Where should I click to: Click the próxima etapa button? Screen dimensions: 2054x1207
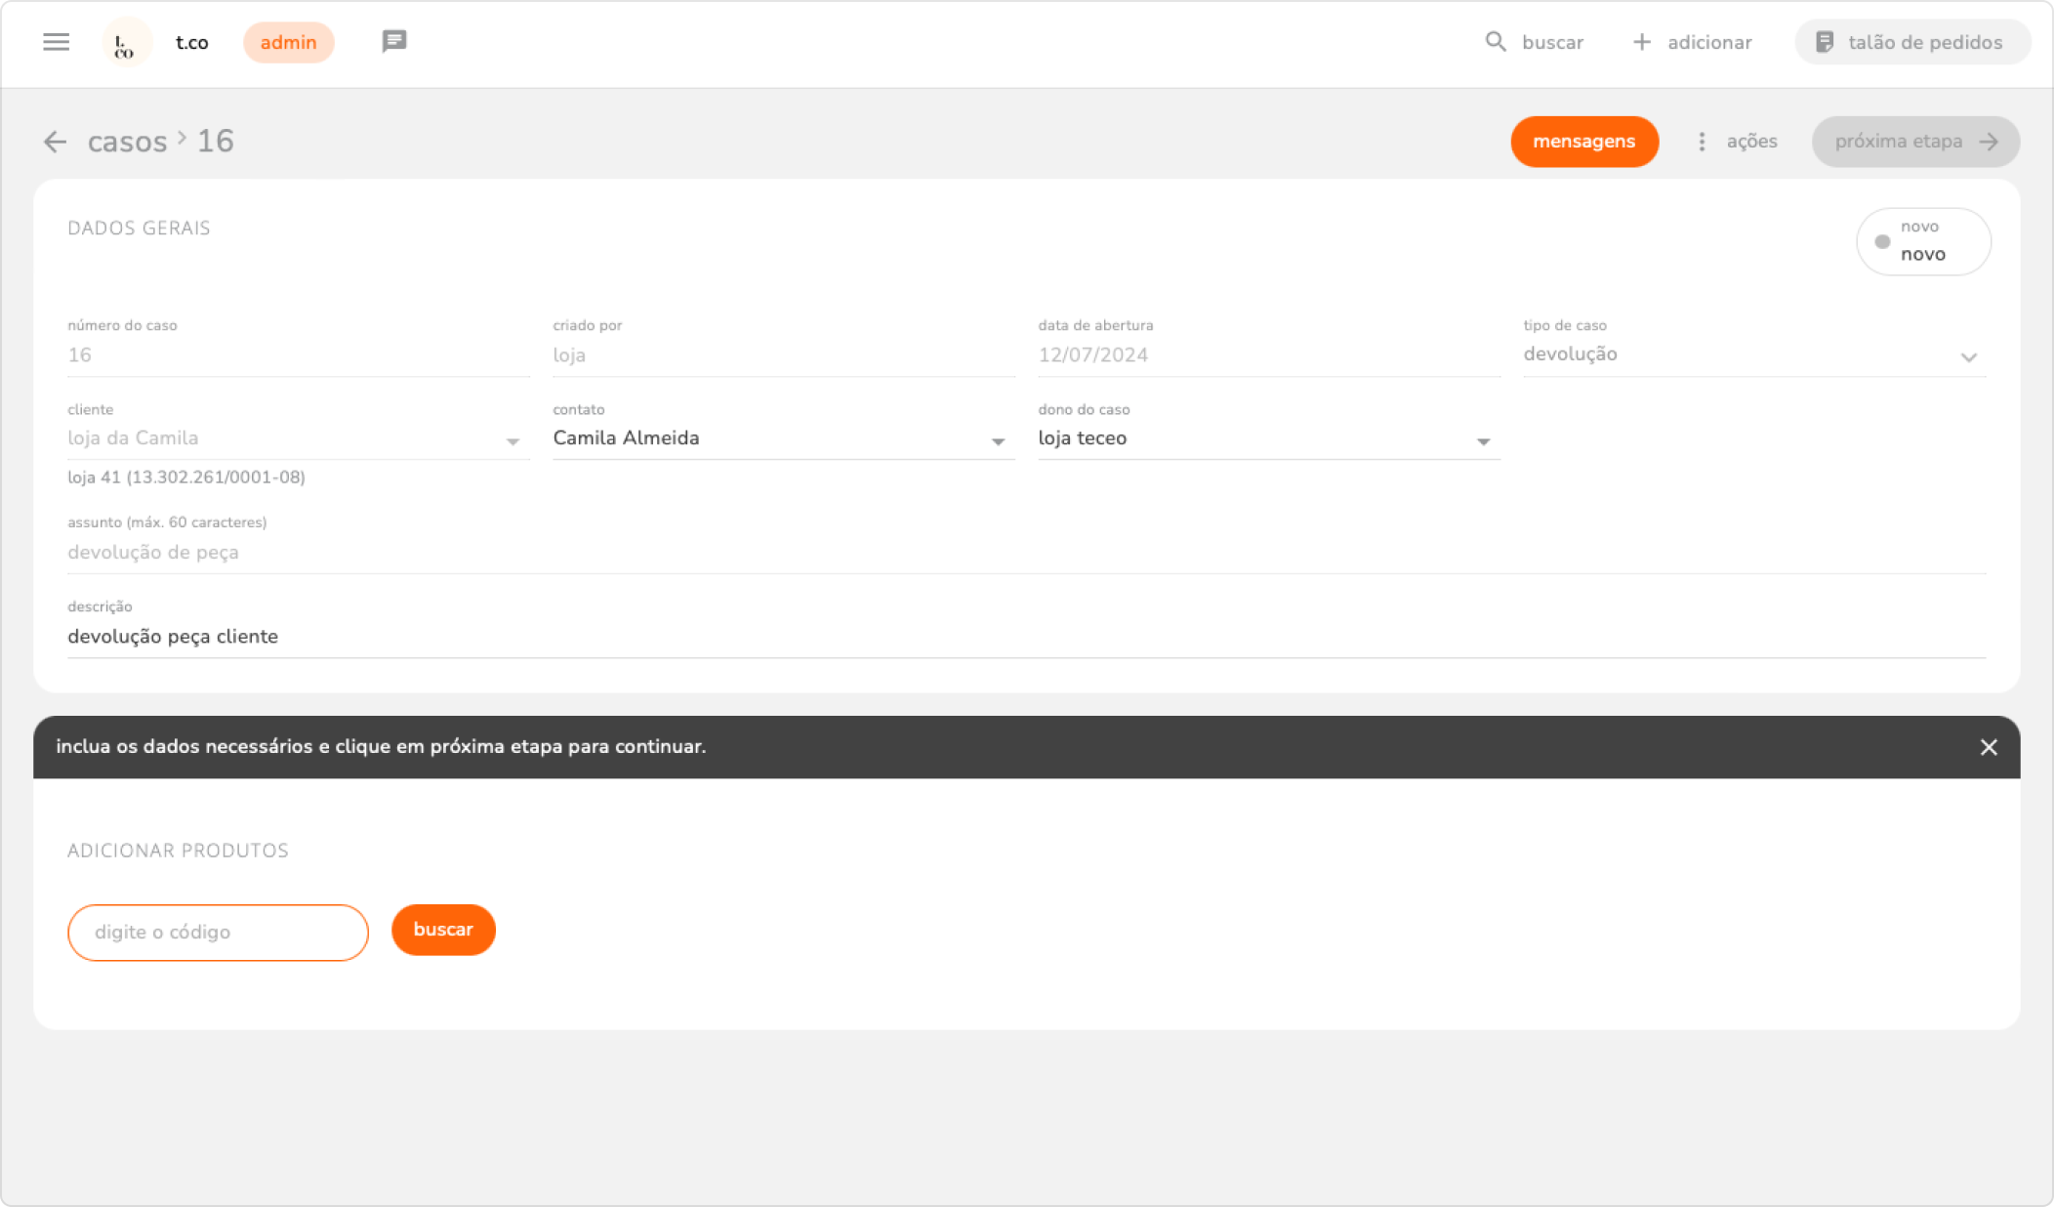pos(1914,142)
